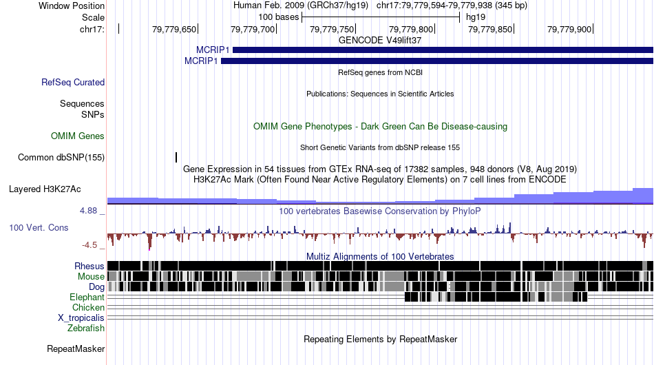Image resolution: width=654 pixels, height=365 pixels.
Task: Open the GTEx Gene Expression track title
Action: (379, 169)
